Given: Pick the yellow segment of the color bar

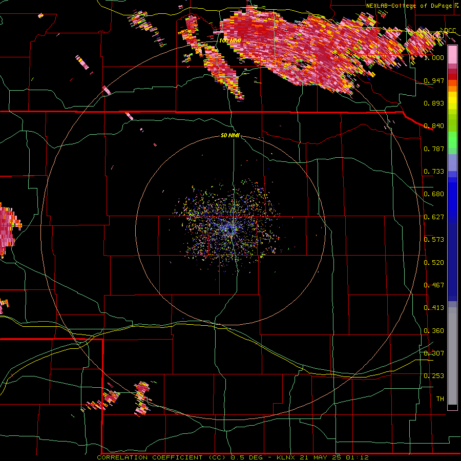Looking at the screenshot, I should tap(452, 100).
